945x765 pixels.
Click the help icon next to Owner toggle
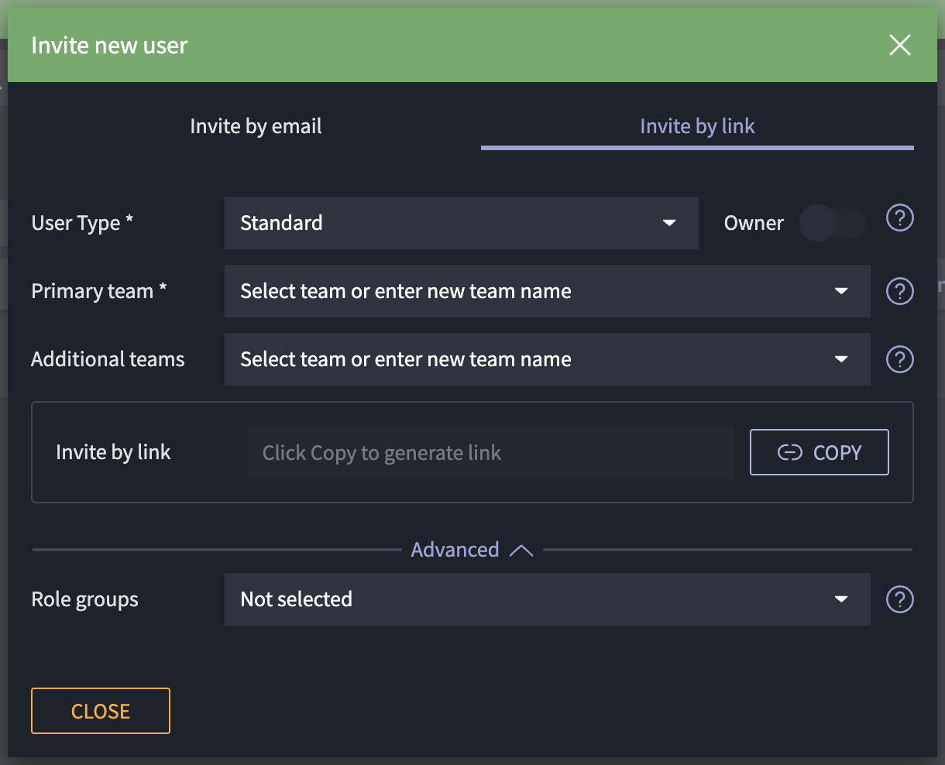(899, 219)
